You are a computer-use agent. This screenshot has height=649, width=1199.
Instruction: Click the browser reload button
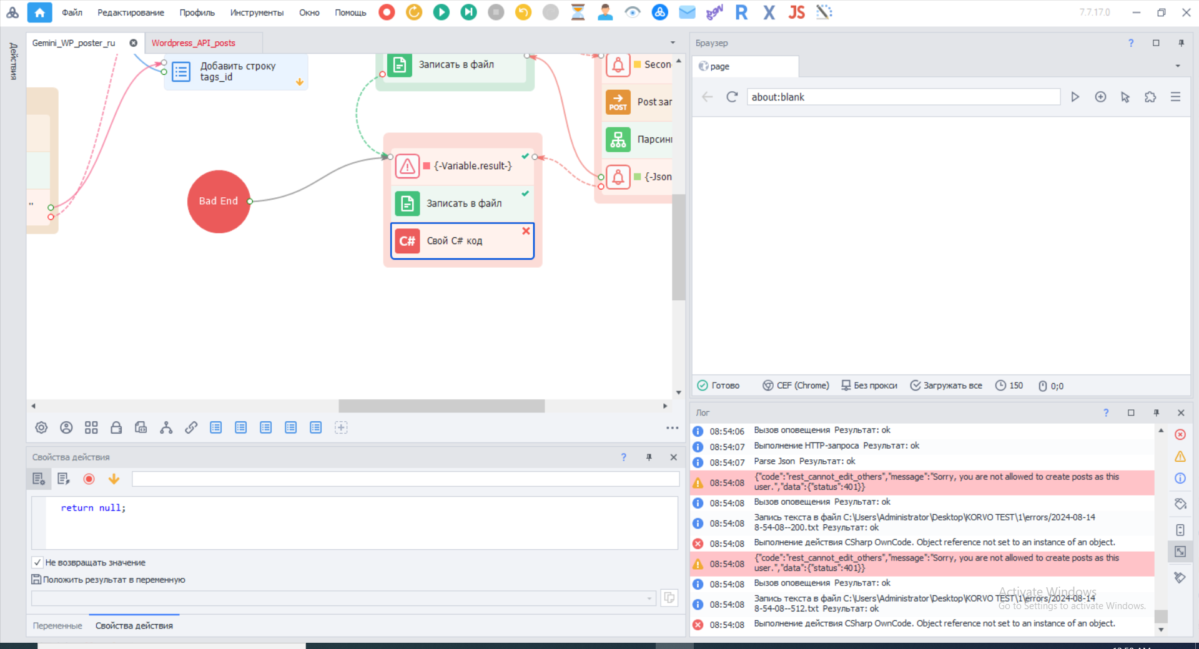(x=732, y=97)
